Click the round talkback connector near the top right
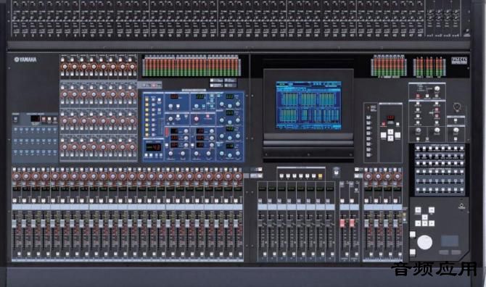The width and height of the screenshot is (486, 287). coord(457,107)
